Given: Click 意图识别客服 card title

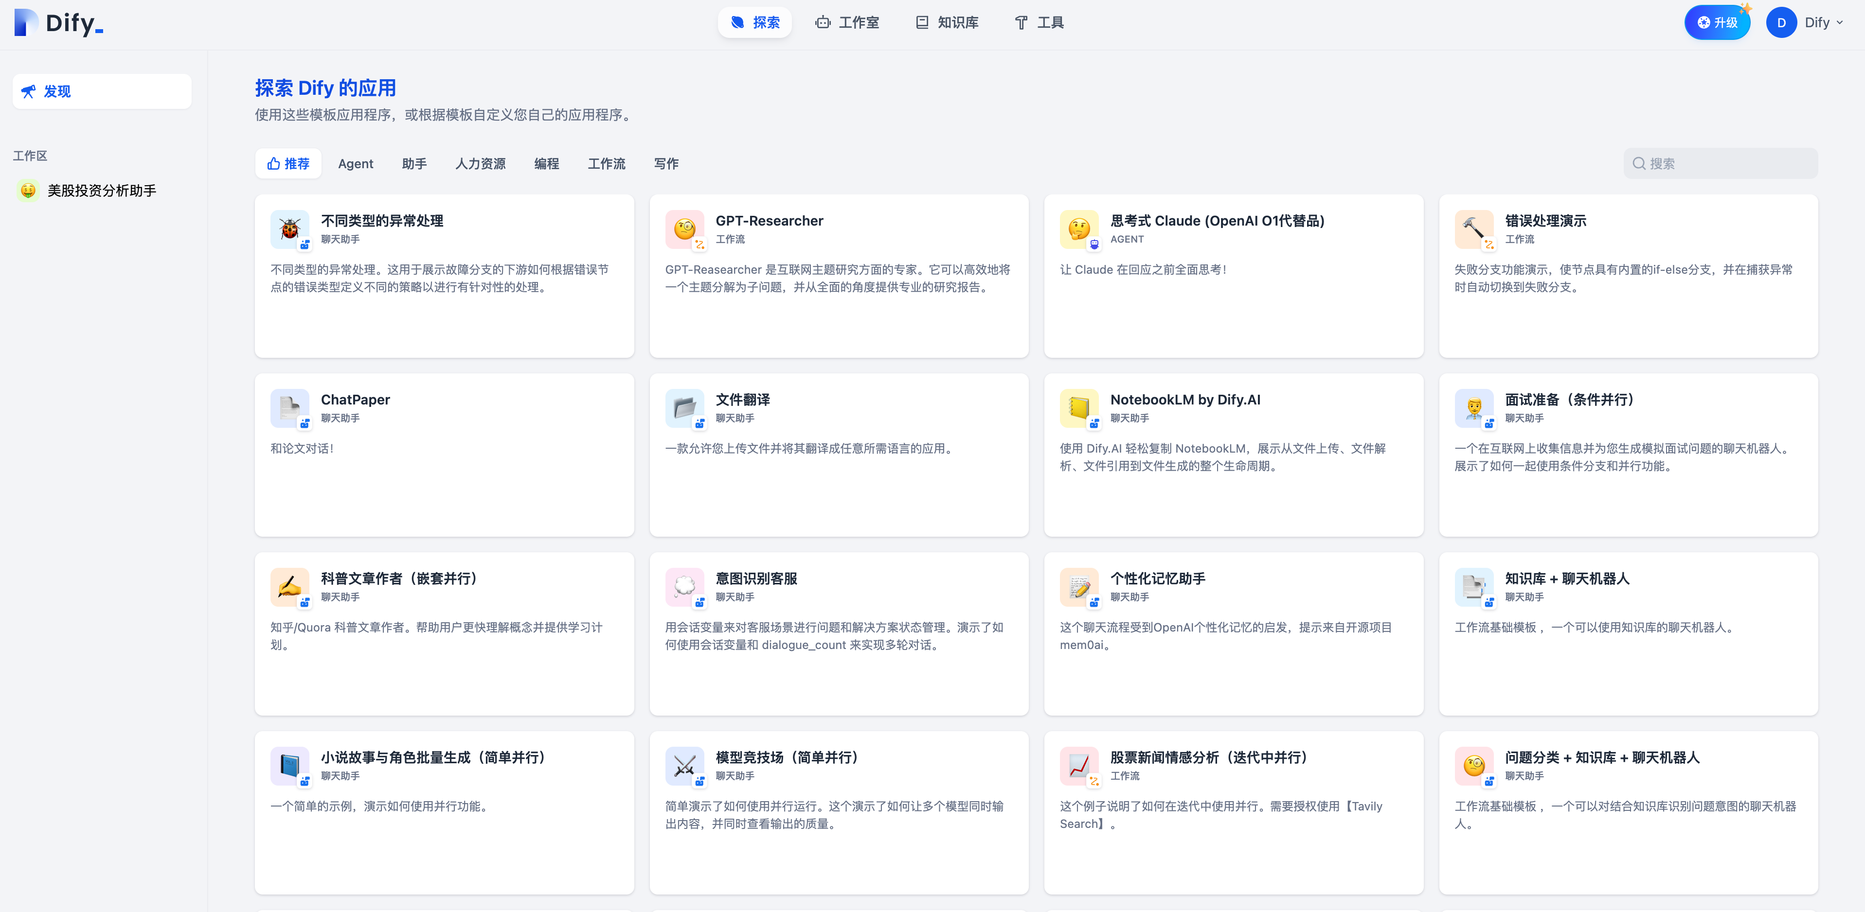Looking at the screenshot, I should (x=756, y=579).
